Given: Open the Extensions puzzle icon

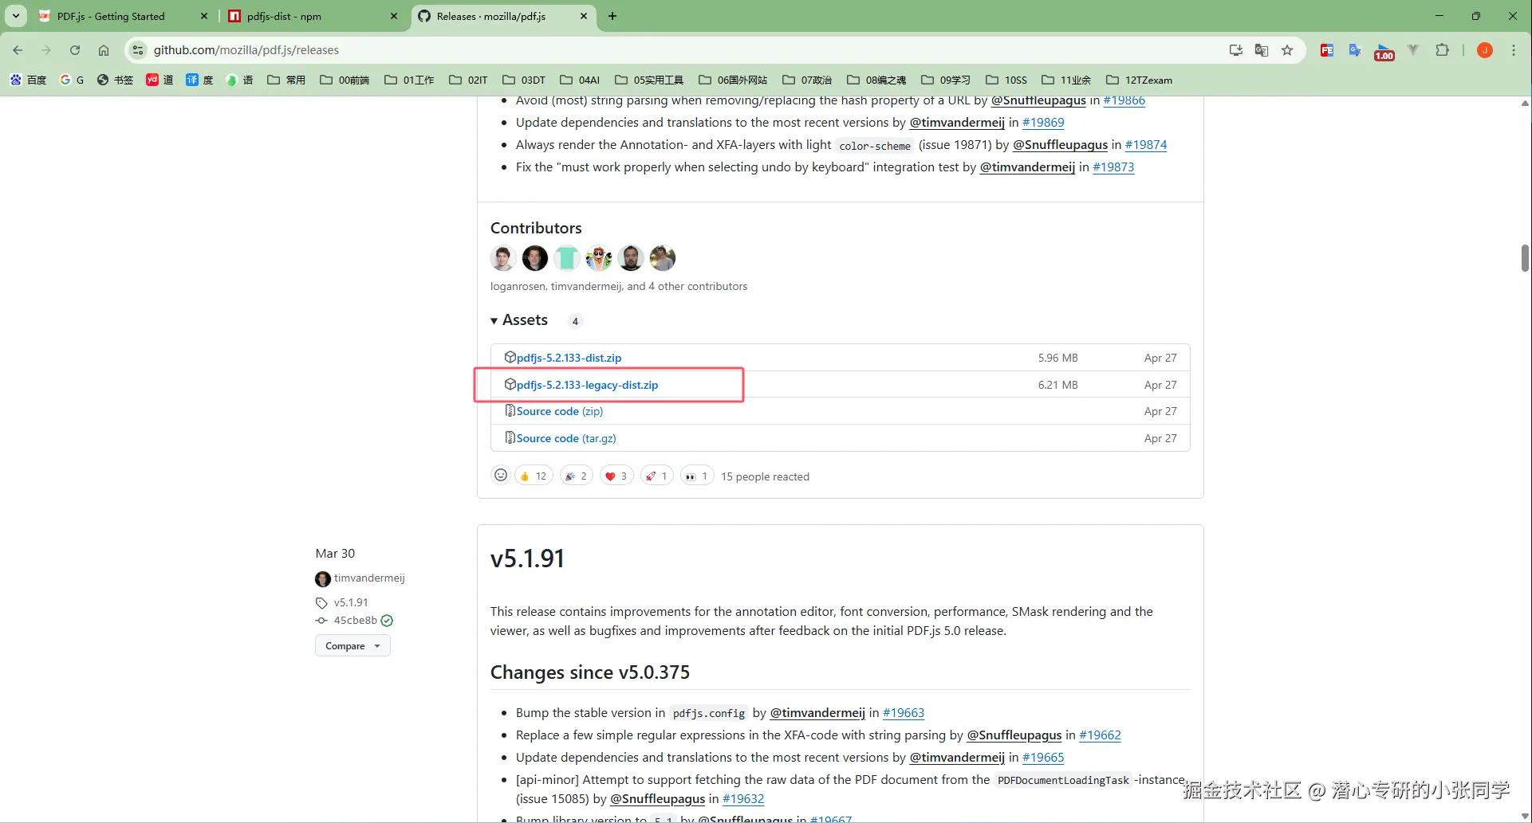Looking at the screenshot, I should point(1442,50).
